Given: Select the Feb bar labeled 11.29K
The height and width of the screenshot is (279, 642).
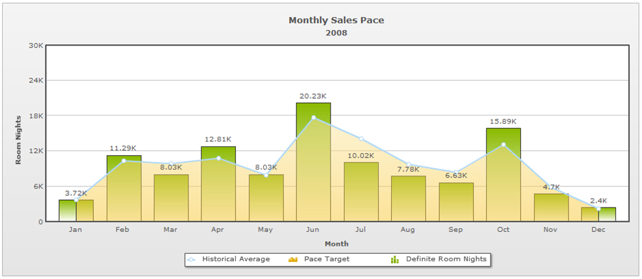Looking at the screenshot, I should (124, 188).
